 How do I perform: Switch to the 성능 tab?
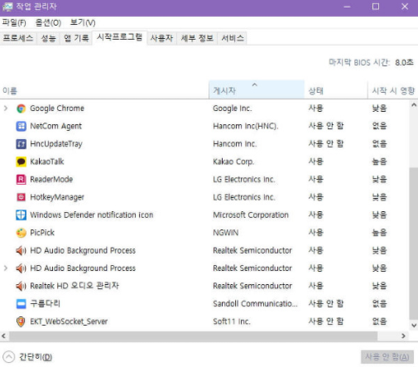coord(48,38)
